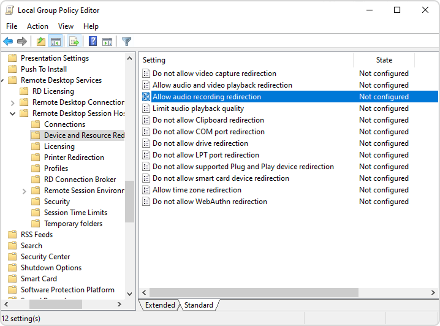The width and height of the screenshot is (440, 326).
Task: Click tree pane horizontal scroll right arrow
Action: (119, 304)
